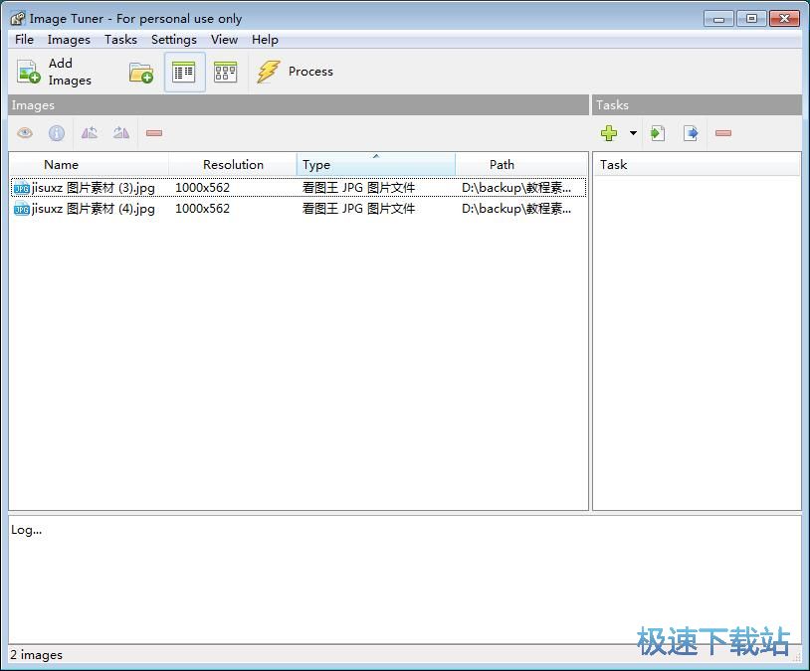Switch to details list view

(184, 73)
